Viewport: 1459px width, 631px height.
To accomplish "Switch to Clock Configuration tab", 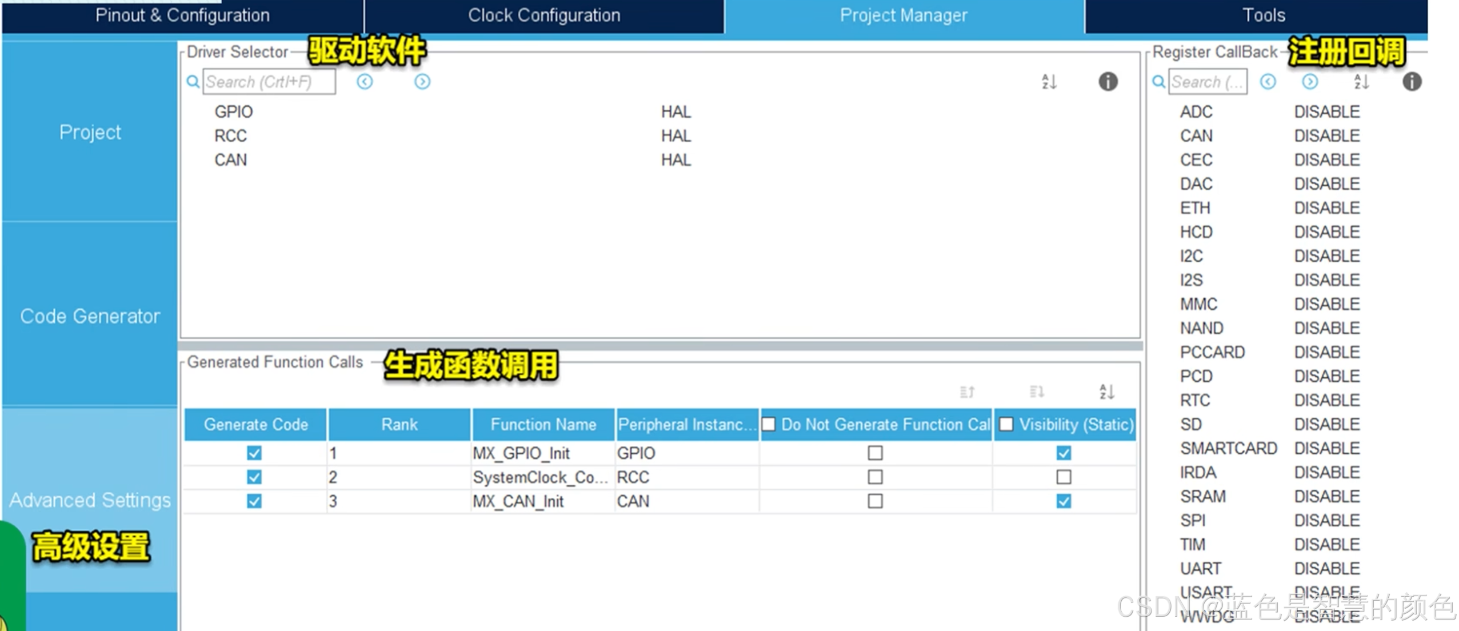I will point(543,15).
